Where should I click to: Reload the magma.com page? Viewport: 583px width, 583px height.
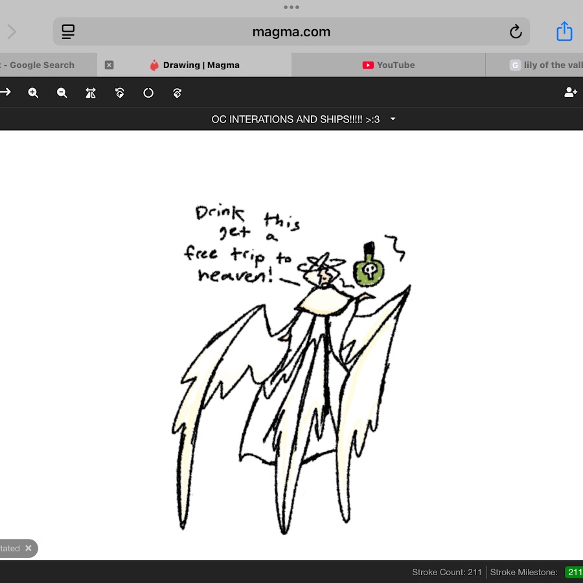(x=516, y=32)
